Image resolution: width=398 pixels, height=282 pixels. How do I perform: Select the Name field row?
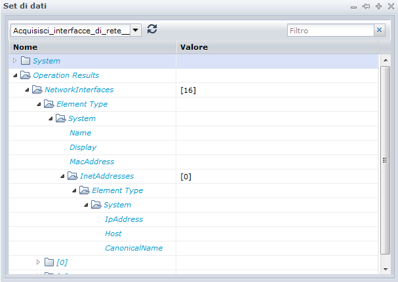point(193,133)
